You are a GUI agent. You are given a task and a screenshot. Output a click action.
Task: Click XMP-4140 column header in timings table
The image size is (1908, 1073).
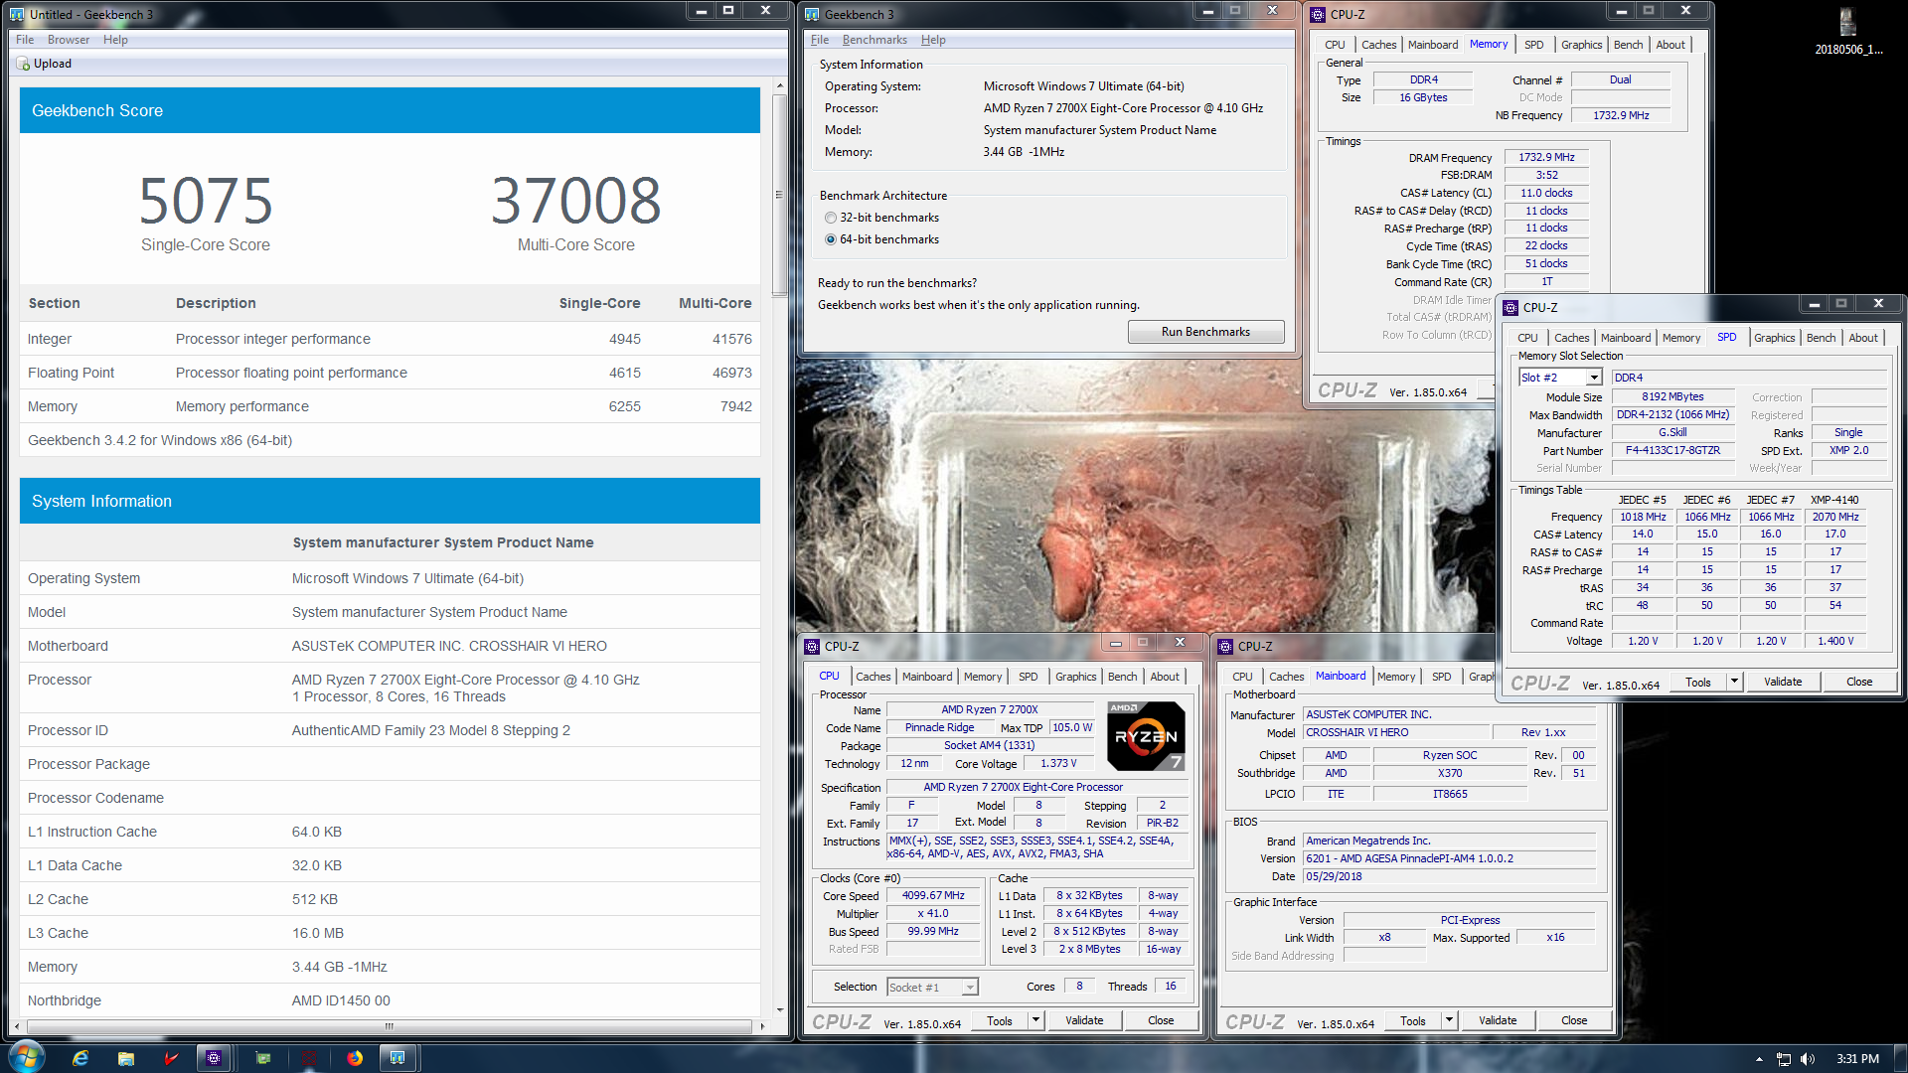tap(1834, 500)
